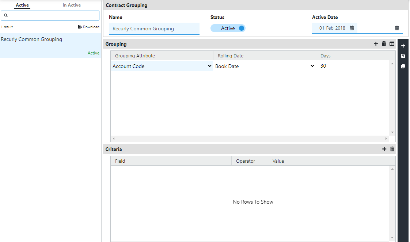Expand the Book Date dropdown
The height and width of the screenshot is (242, 410).
312,66
